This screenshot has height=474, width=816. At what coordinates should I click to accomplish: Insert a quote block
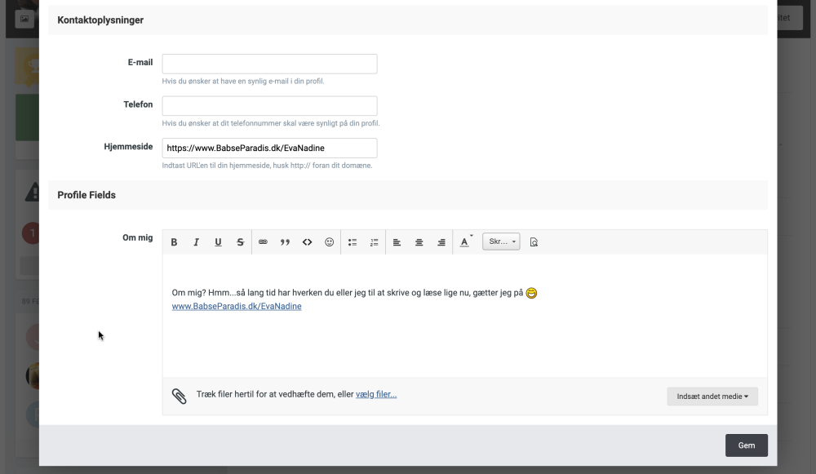[x=285, y=242]
